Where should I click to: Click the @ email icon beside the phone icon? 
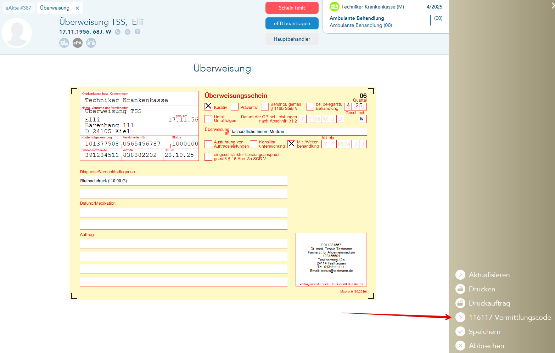pos(127,32)
